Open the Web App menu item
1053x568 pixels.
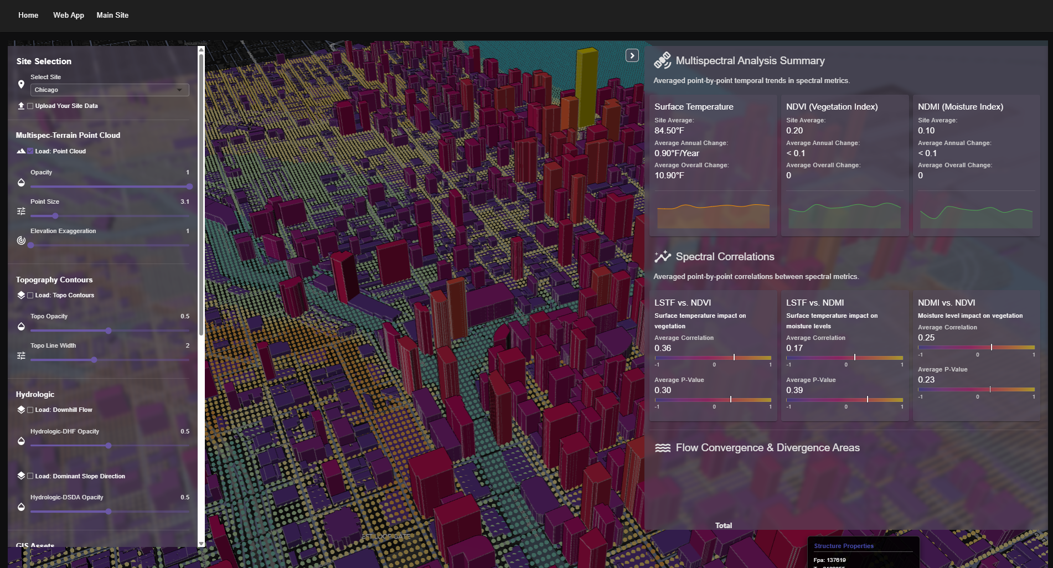coord(69,15)
